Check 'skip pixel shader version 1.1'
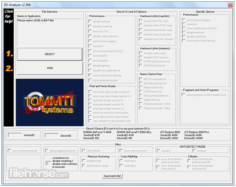Viewport: 236px width, 187px height. 90,100
